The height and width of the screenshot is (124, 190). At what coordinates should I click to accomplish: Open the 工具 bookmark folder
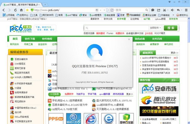click(34, 15)
